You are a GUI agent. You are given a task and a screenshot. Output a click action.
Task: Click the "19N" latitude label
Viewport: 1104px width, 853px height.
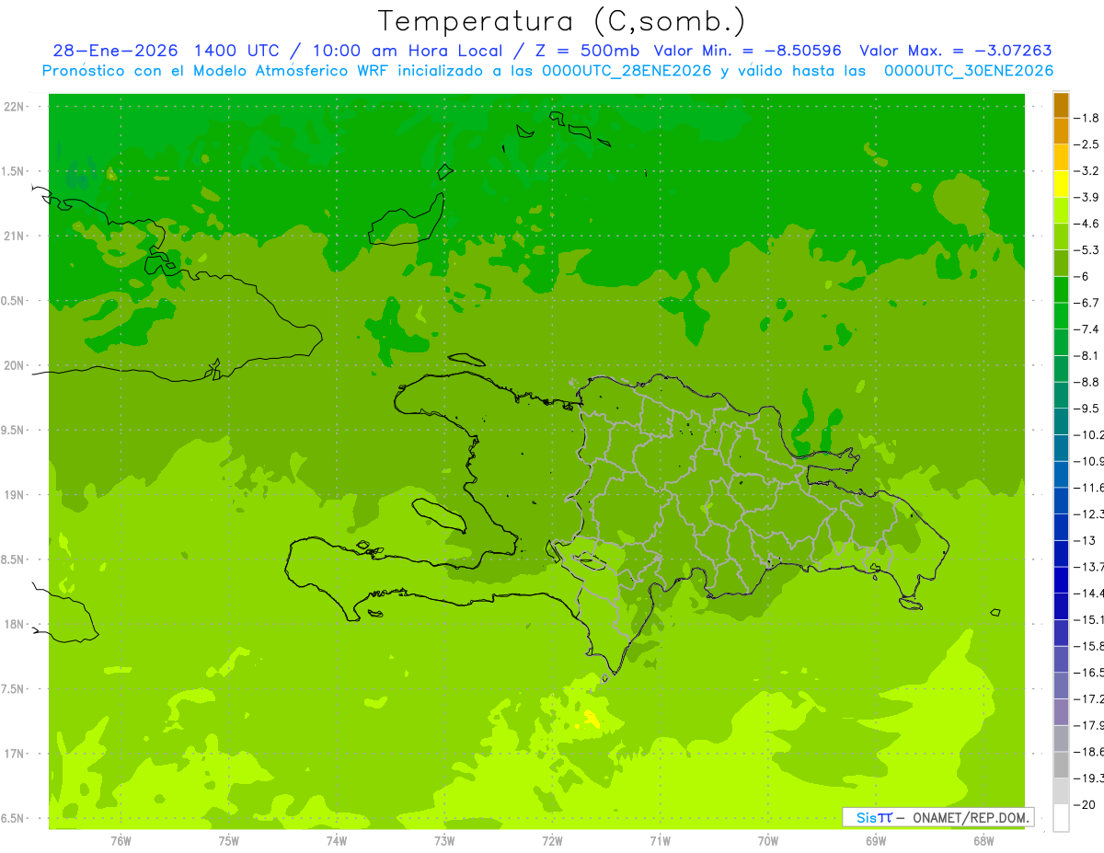(x=15, y=495)
